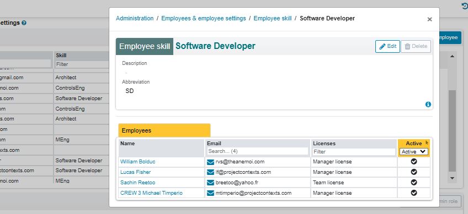Viewport: 468px width, 214px height.
Task: Click the blue info icon in skill panel
Action: (x=428, y=105)
